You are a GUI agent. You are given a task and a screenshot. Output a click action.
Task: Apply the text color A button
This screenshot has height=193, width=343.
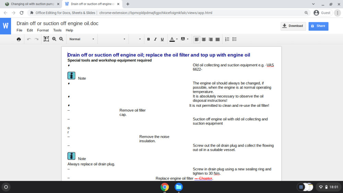[x=172, y=39]
